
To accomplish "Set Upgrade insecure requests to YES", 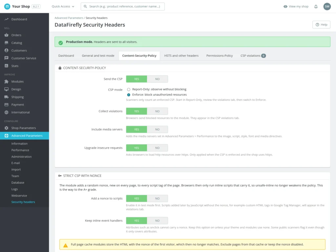I will (136, 148).
